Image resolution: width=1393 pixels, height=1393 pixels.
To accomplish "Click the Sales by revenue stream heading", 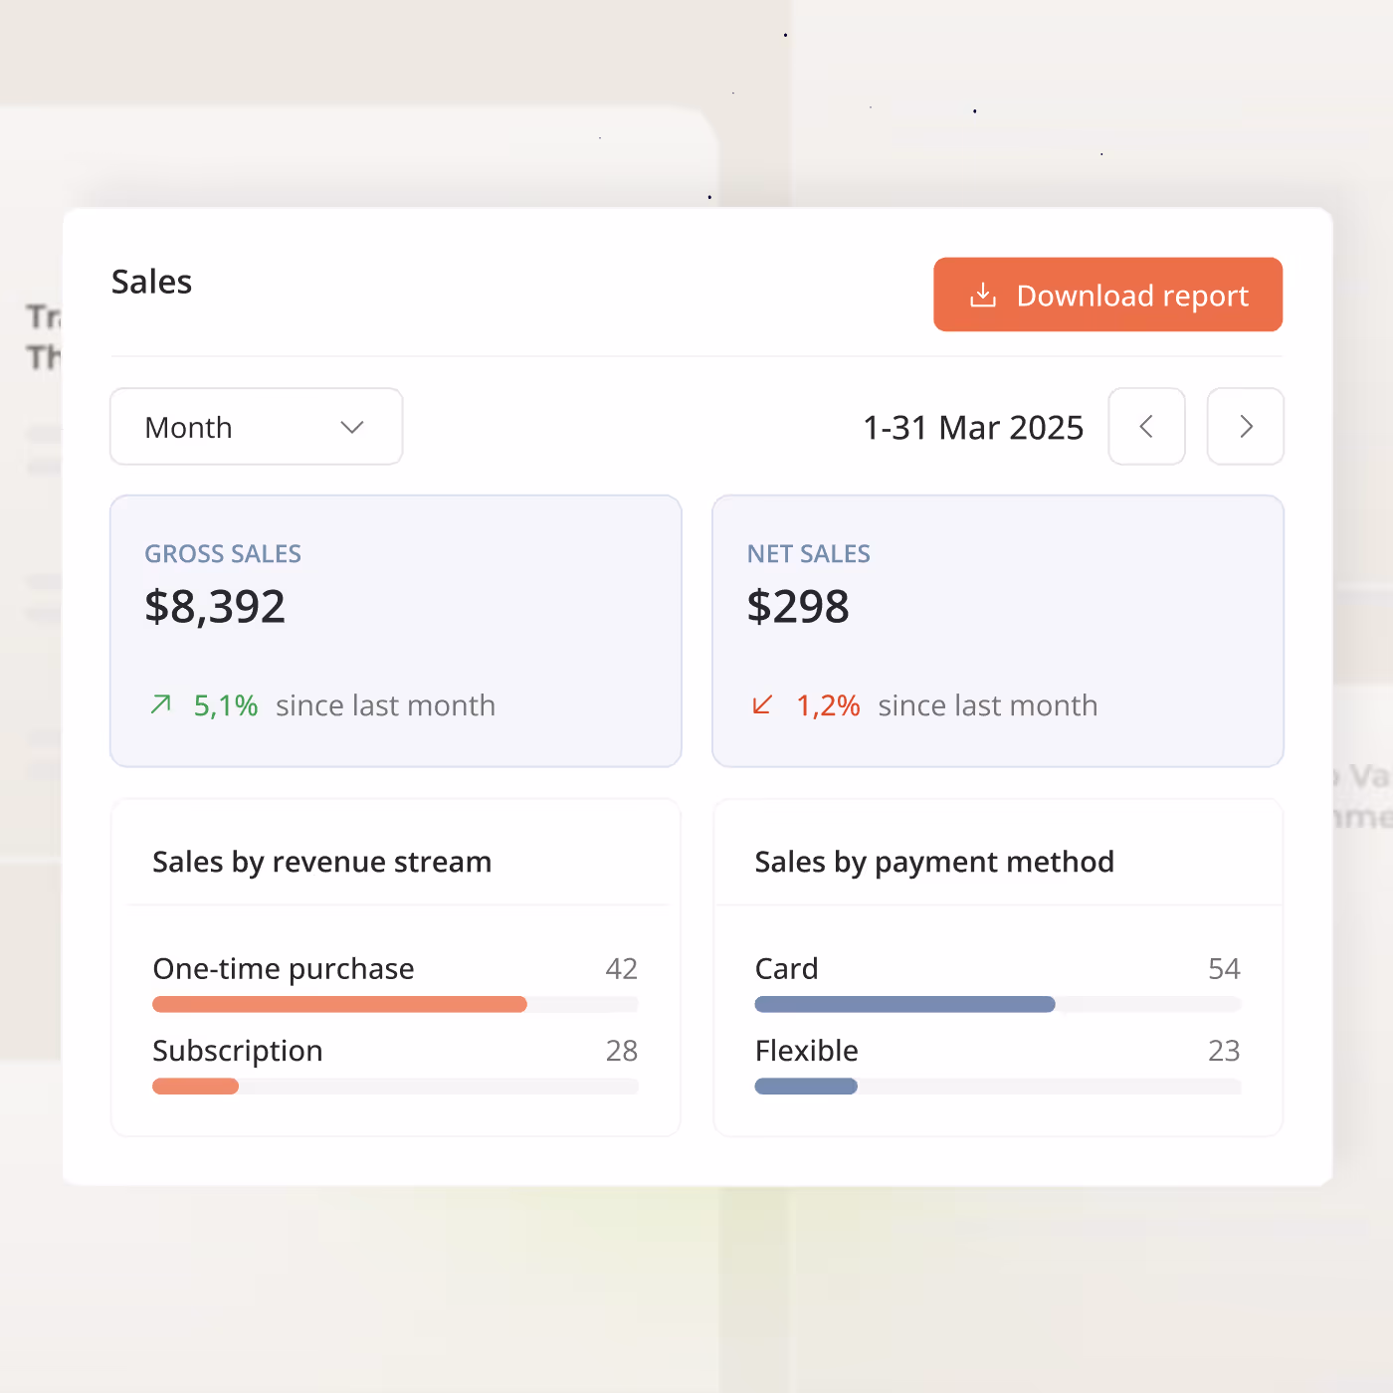I will pos(321,862).
